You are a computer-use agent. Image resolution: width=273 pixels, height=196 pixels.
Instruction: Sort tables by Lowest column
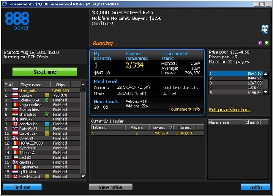coord(161,127)
